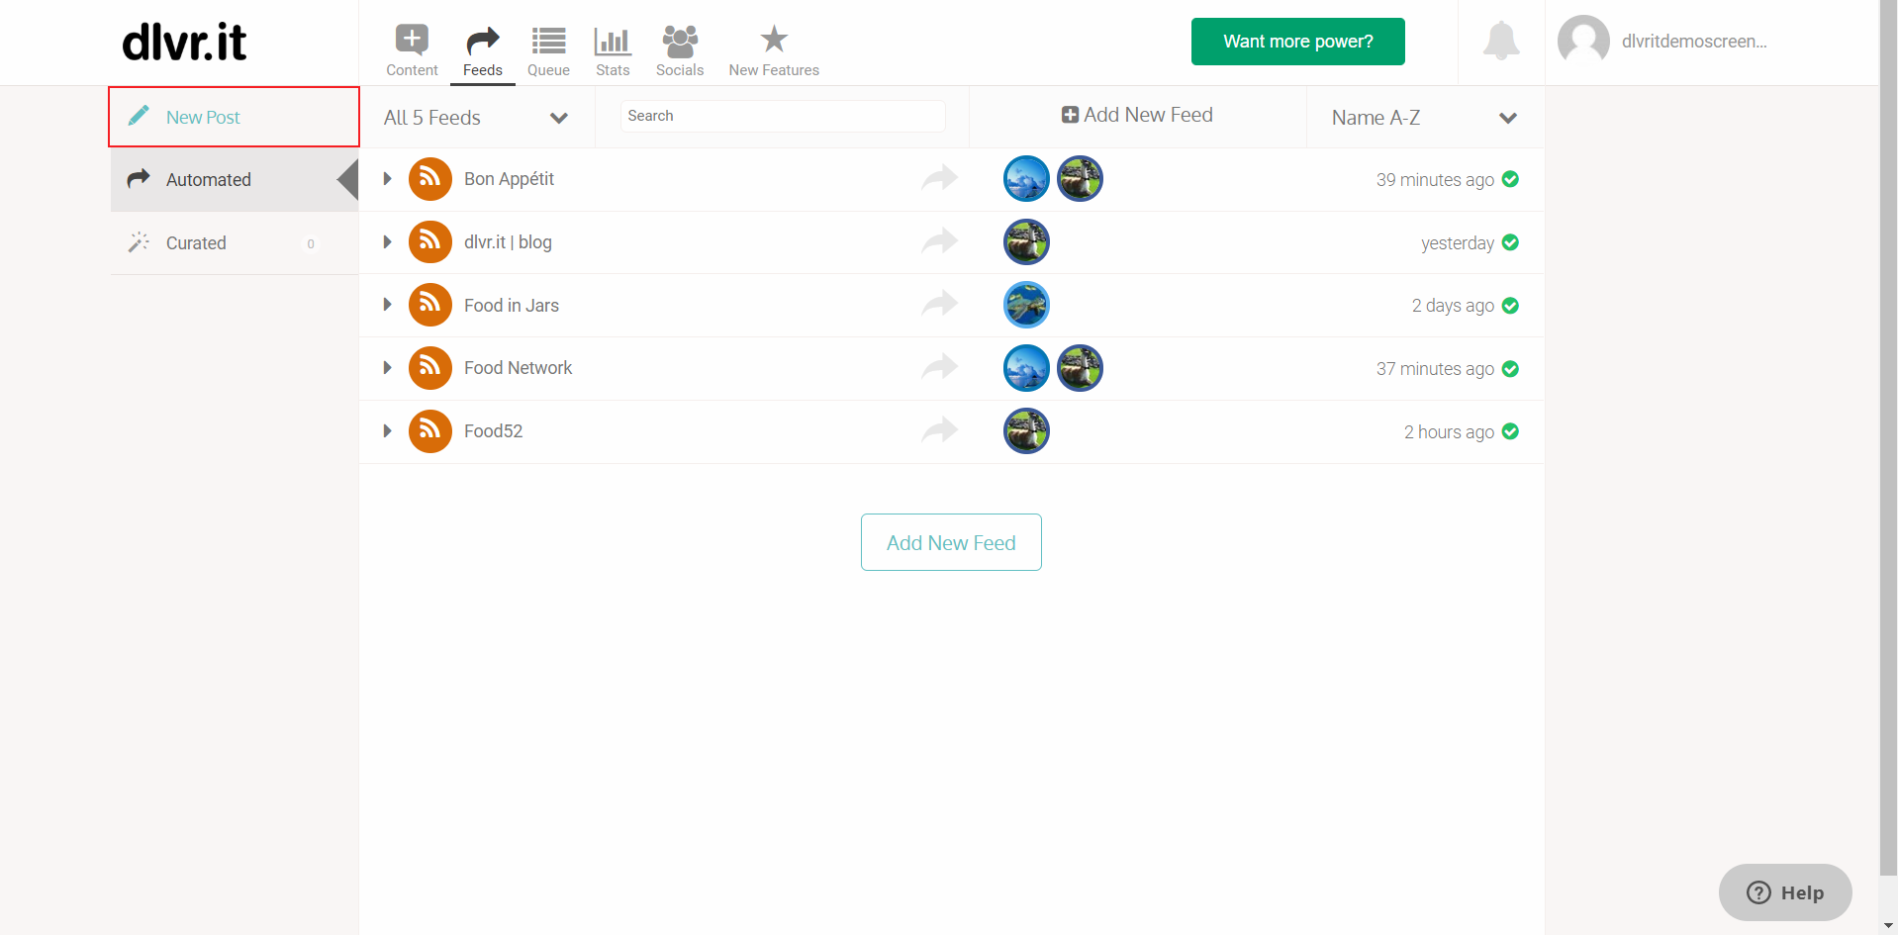Open the All 5 Feeds dropdown
Image resolution: width=1898 pixels, height=935 pixels.
(x=476, y=118)
